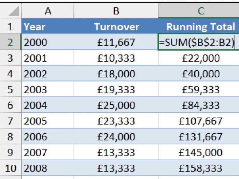Select the cell with year 2000
The width and height of the screenshot is (239, 179).
pyautogui.click(x=48, y=42)
